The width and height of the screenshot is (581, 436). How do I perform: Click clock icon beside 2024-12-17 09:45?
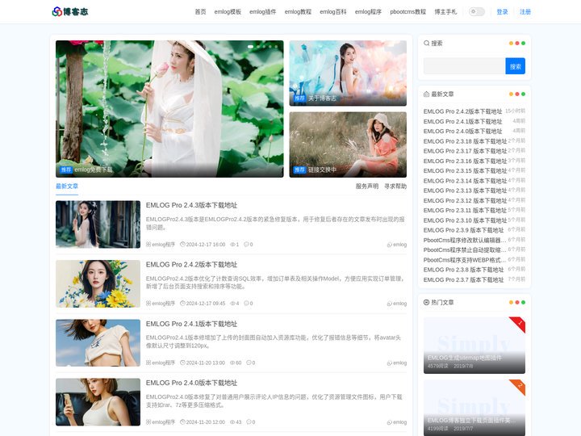[x=182, y=304]
